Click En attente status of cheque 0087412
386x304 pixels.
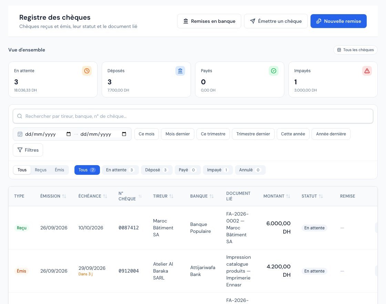pos(314,228)
